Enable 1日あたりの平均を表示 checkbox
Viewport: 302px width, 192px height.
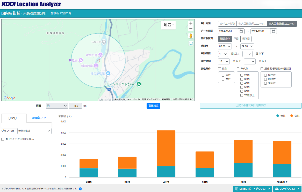point(3,139)
